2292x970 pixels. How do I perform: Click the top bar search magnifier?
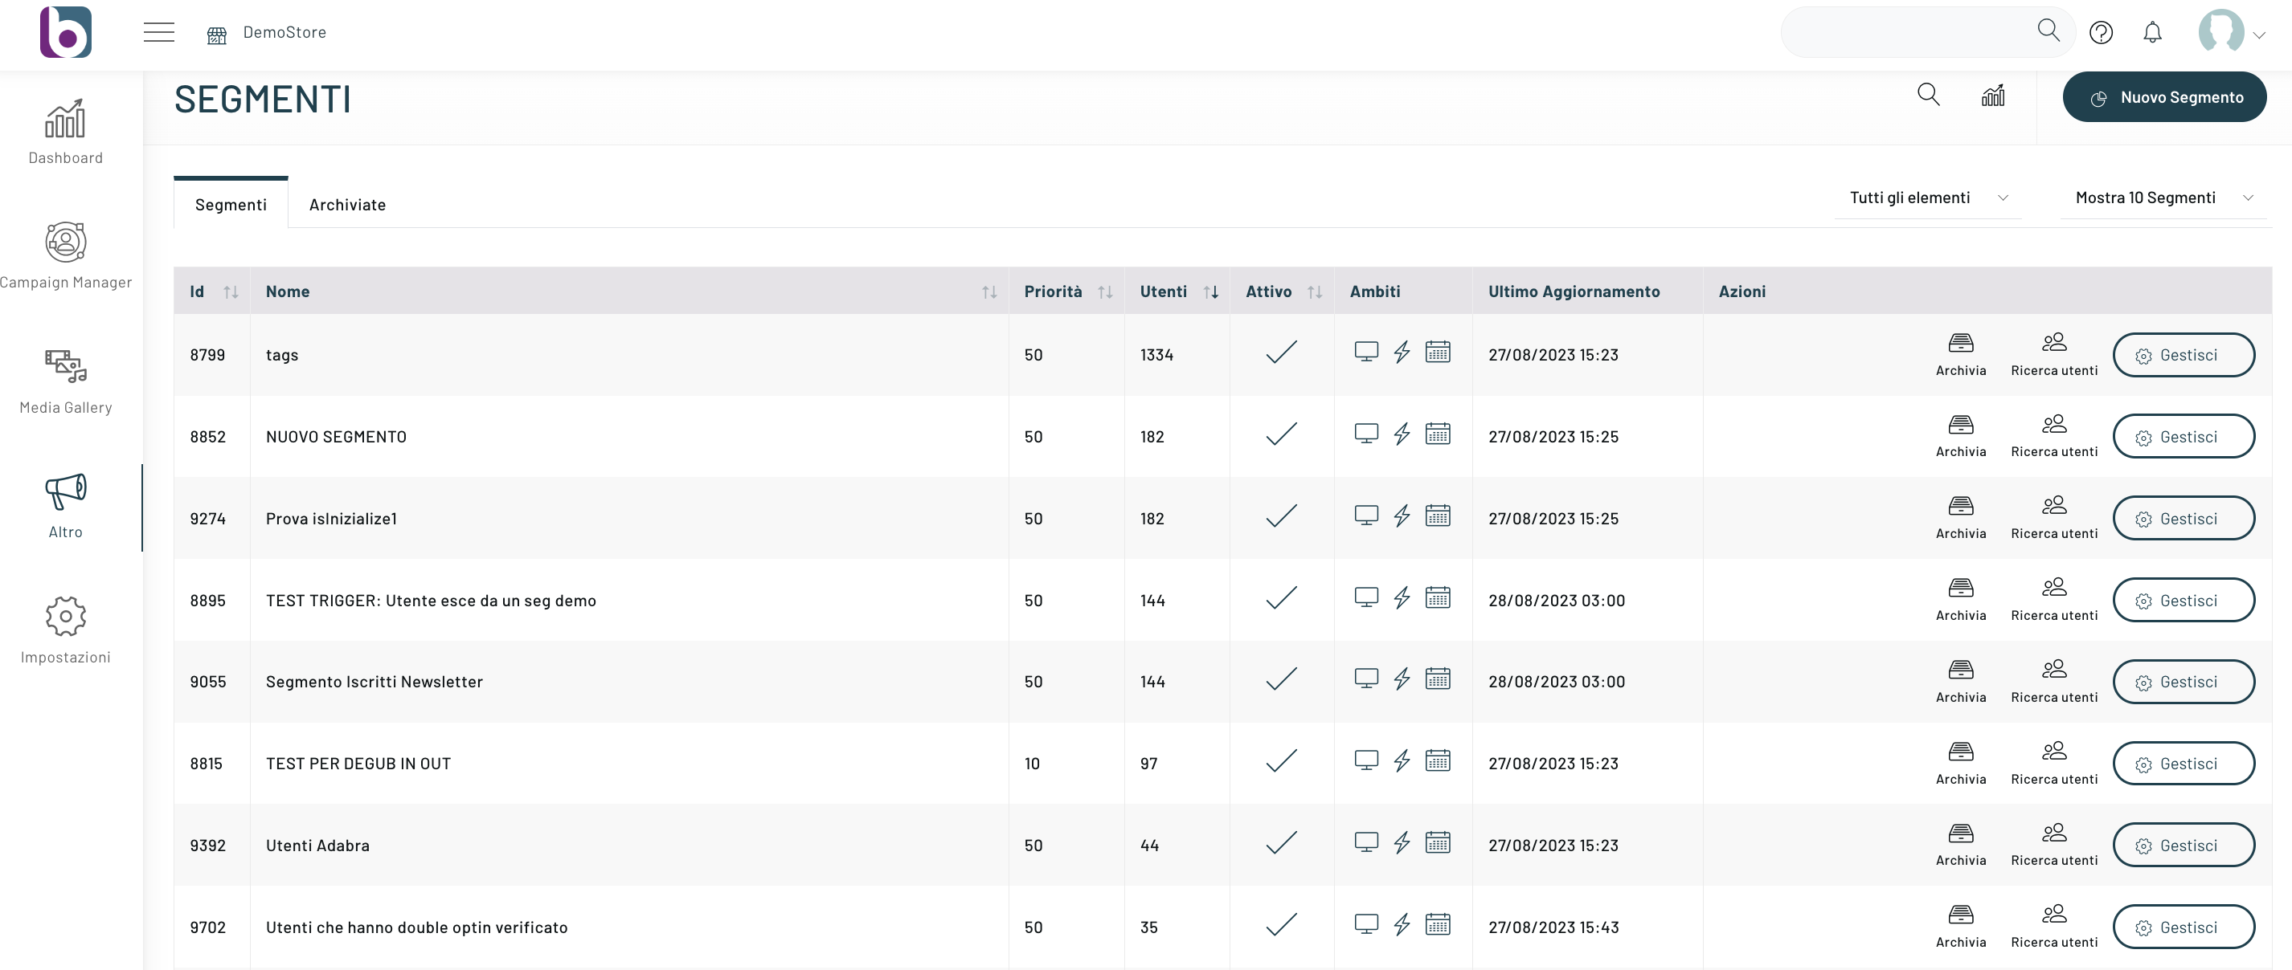[x=2048, y=31]
